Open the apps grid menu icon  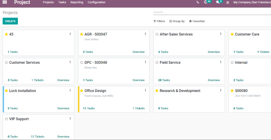5,2
